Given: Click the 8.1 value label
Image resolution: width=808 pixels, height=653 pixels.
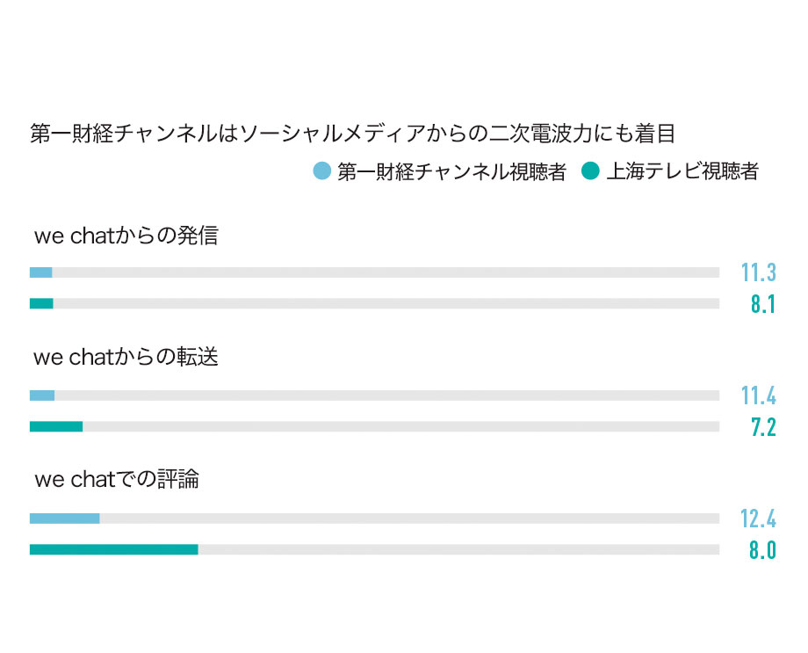Looking at the screenshot, I should (763, 304).
